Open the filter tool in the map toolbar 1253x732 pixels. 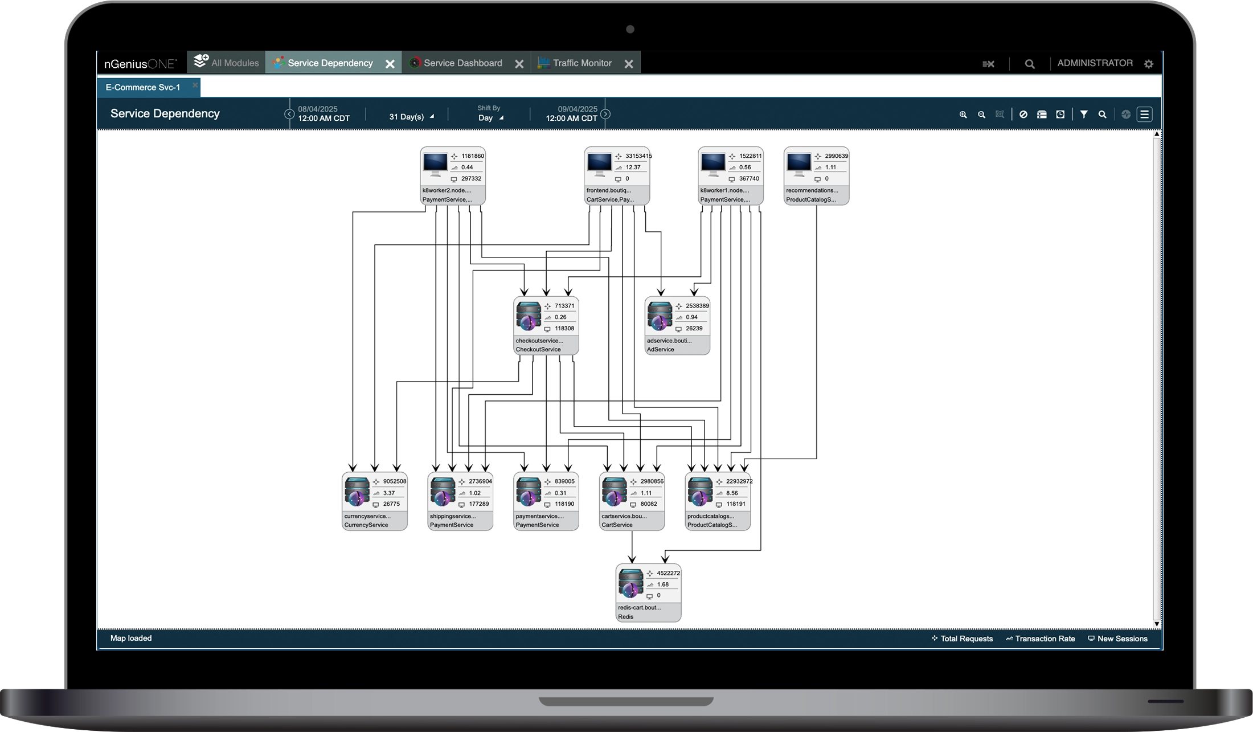(1084, 114)
